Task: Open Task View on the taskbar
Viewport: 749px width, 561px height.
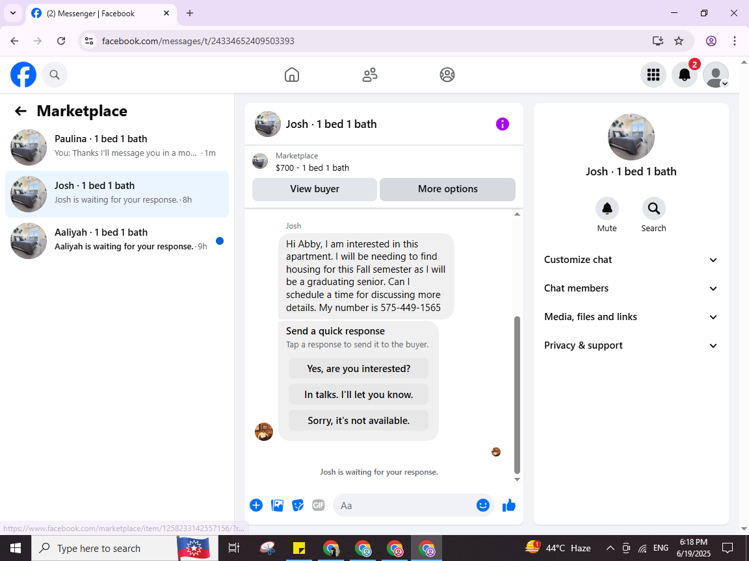Action: (x=233, y=548)
